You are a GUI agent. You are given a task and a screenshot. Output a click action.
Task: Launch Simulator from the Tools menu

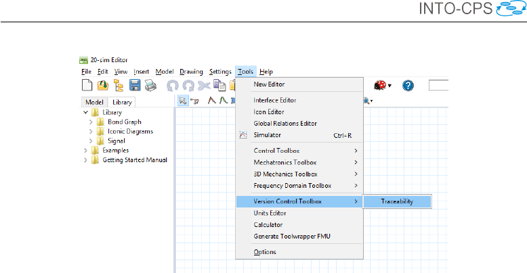point(299,135)
